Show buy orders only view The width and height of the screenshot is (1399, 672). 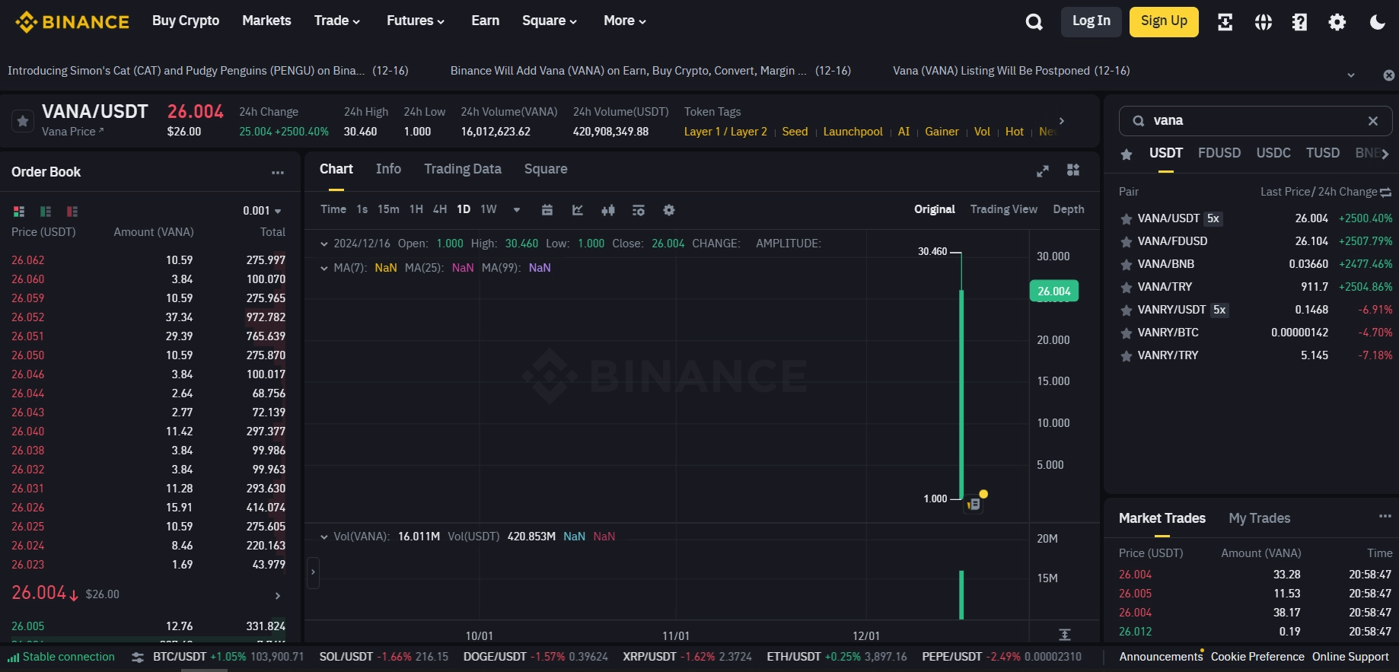click(46, 212)
